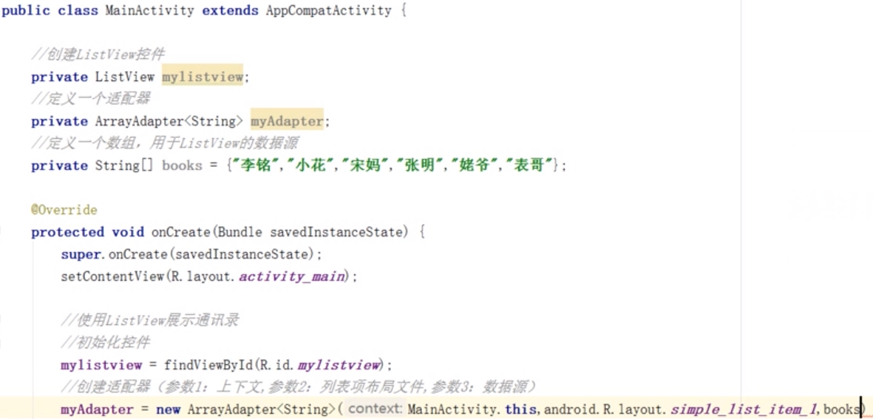Click the string "张明" in the array
The height and width of the screenshot is (419, 873).
click(x=418, y=166)
